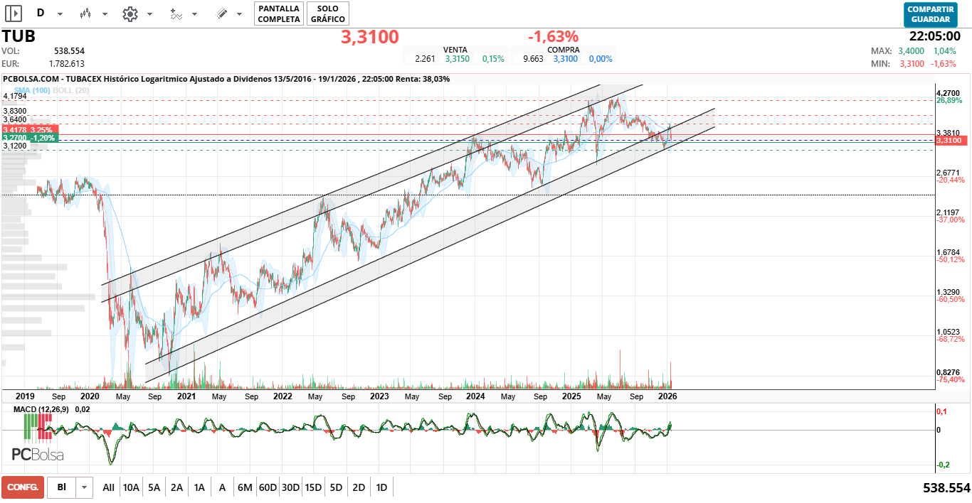
Task: Click the PANTALLA COMPLETA button
Action: point(279,13)
